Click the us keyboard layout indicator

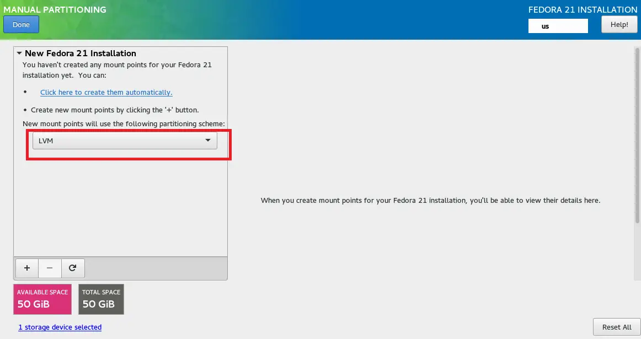558,26
